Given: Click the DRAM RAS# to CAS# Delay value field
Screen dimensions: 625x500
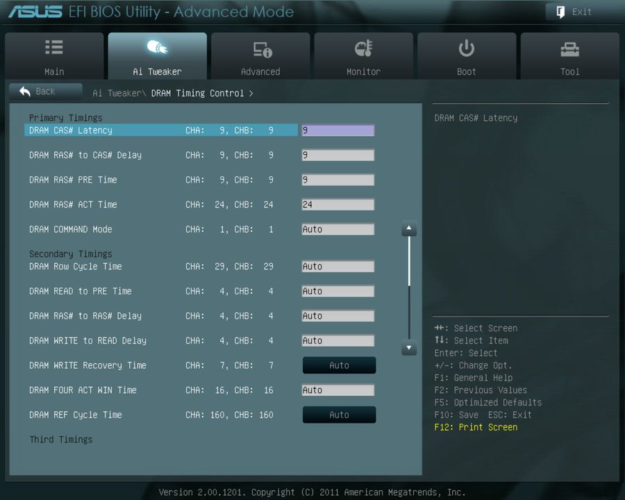Looking at the screenshot, I should [x=337, y=155].
